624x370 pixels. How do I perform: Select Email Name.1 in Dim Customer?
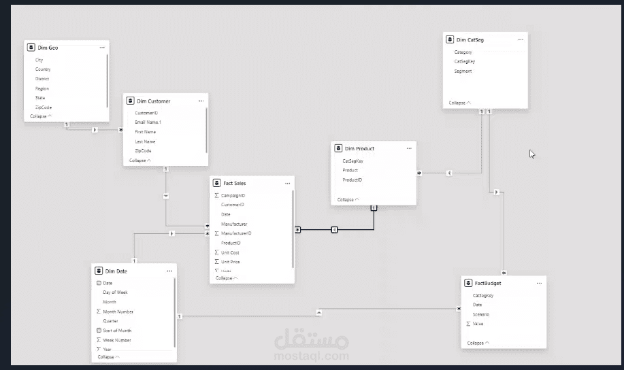(148, 122)
